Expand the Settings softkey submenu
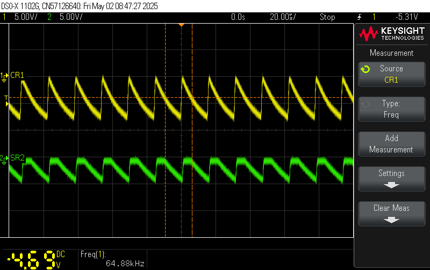This screenshot has width=430, height=270. (x=391, y=178)
